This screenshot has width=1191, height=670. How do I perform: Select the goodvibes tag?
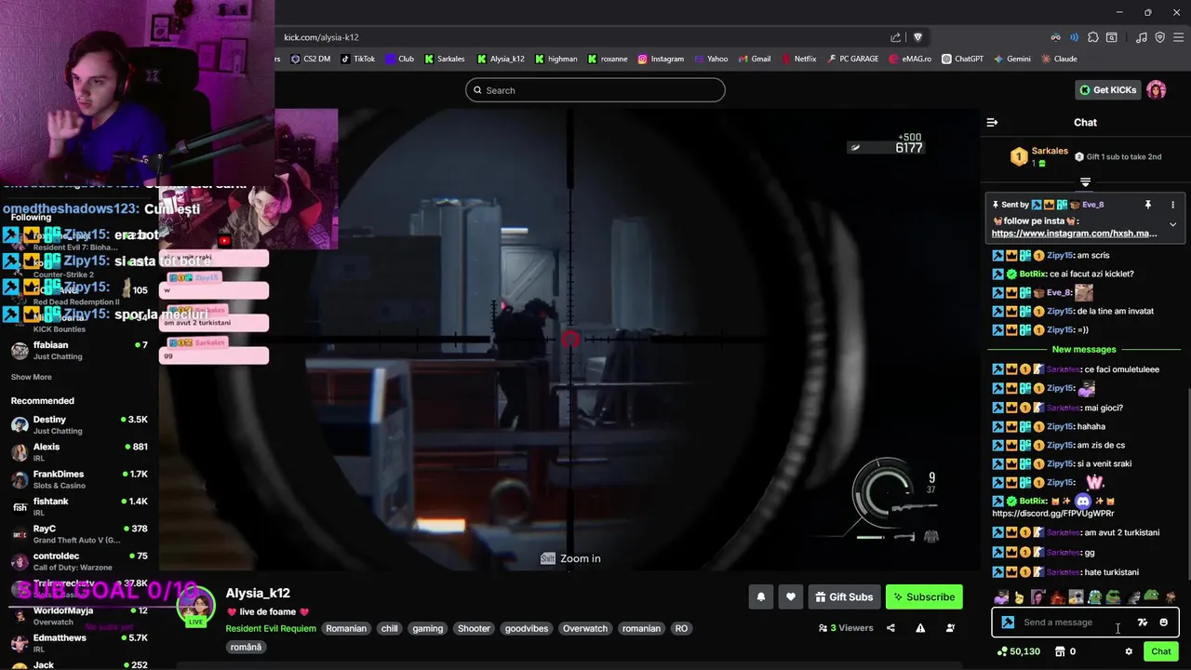point(527,628)
